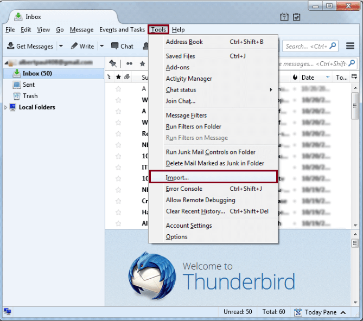Open Activity Manager
Image resolution: width=363 pixels, height=321 pixels.
(x=213, y=79)
